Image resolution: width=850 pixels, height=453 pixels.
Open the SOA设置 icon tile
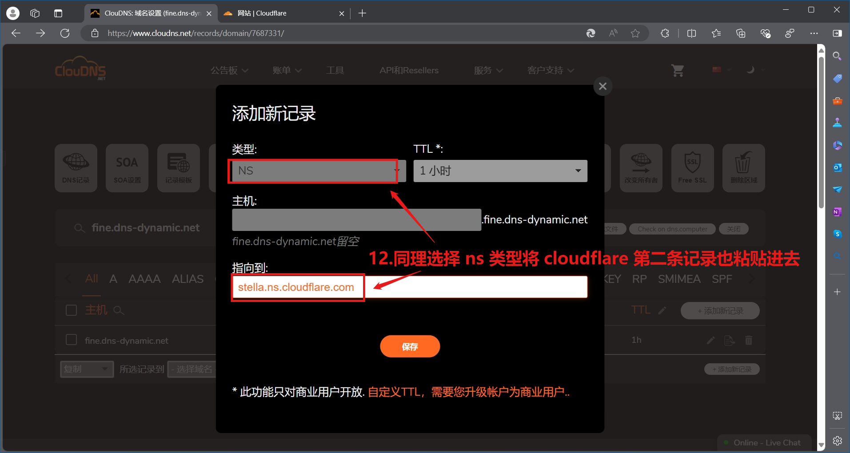pos(127,168)
